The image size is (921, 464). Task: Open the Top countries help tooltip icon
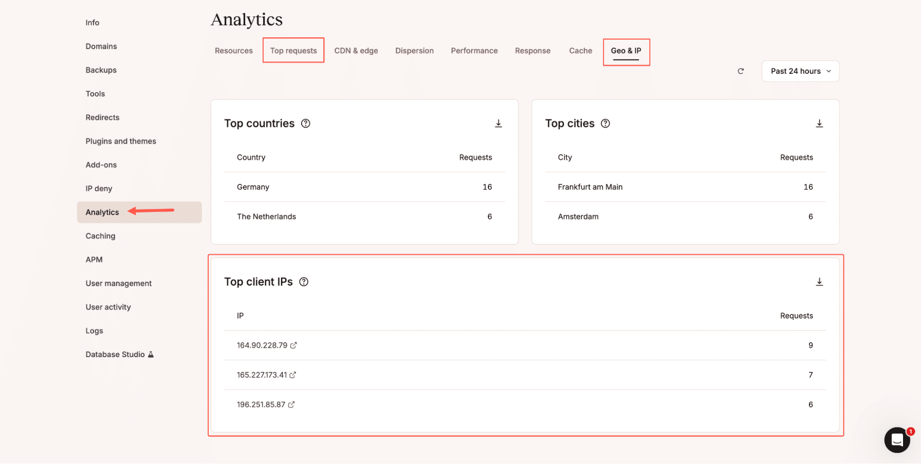click(x=306, y=123)
